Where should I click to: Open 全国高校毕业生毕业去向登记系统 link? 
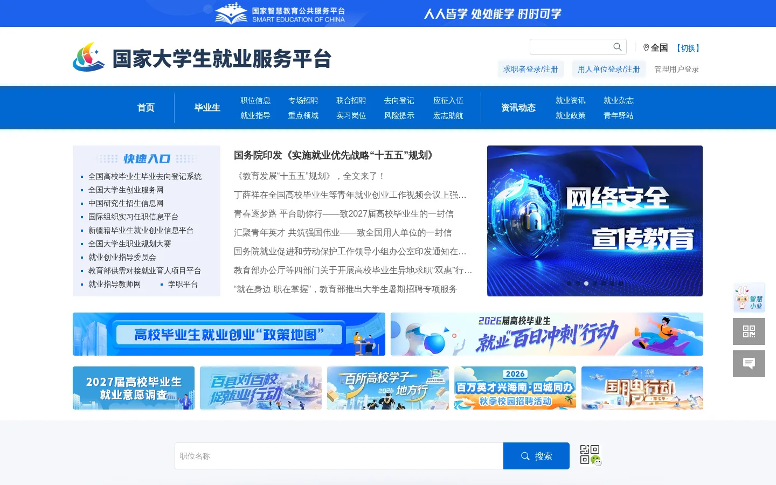[145, 176]
